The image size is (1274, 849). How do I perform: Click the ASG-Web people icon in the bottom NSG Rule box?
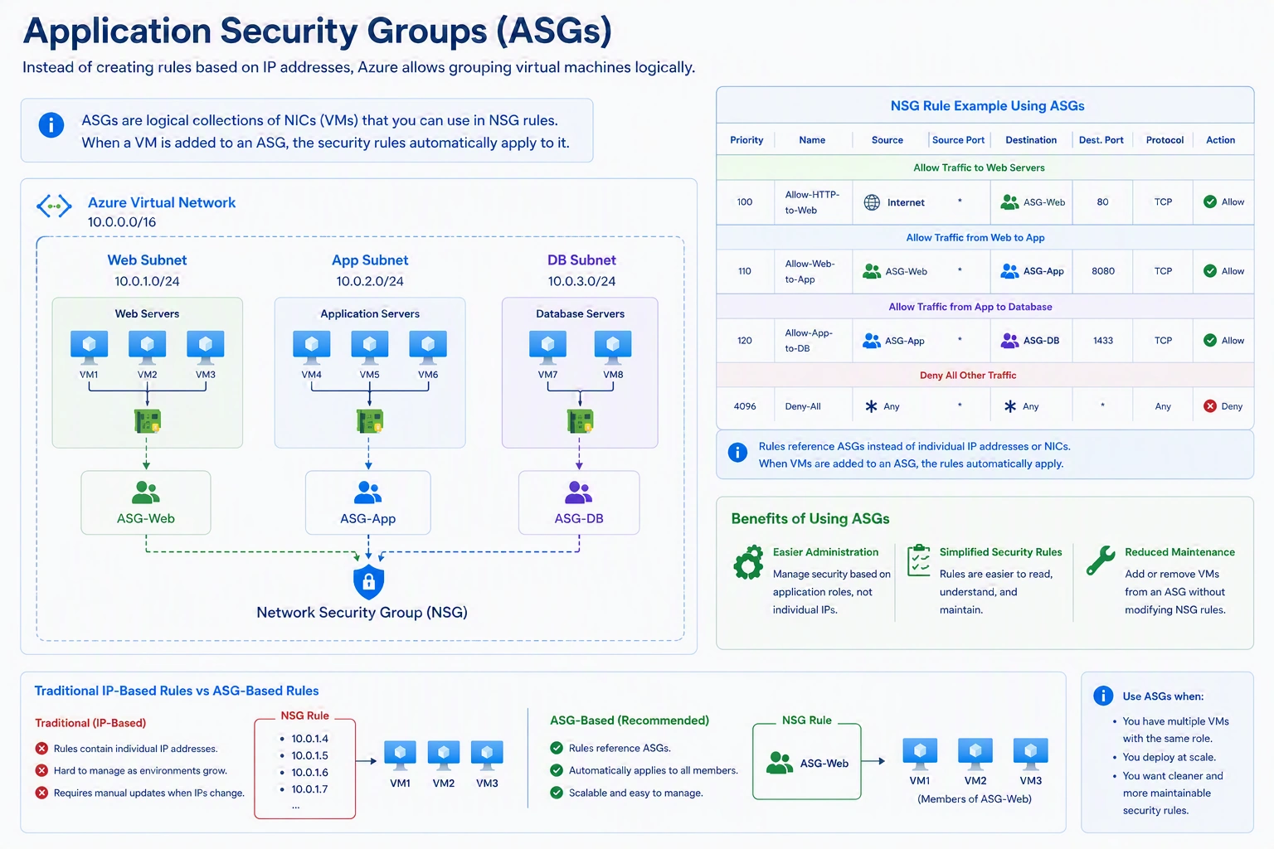[780, 763]
